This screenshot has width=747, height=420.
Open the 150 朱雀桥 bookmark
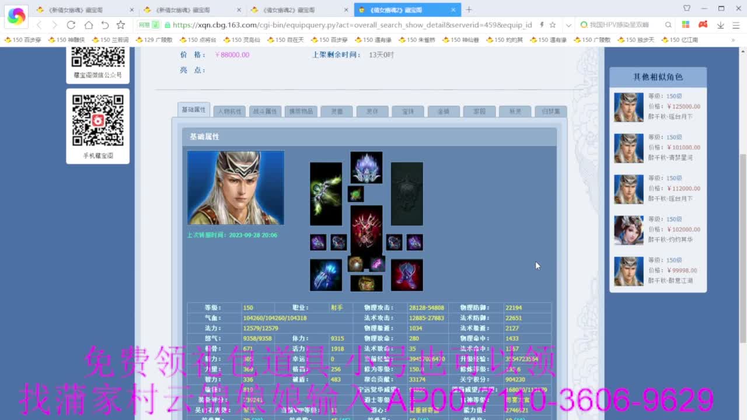click(416, 40)
